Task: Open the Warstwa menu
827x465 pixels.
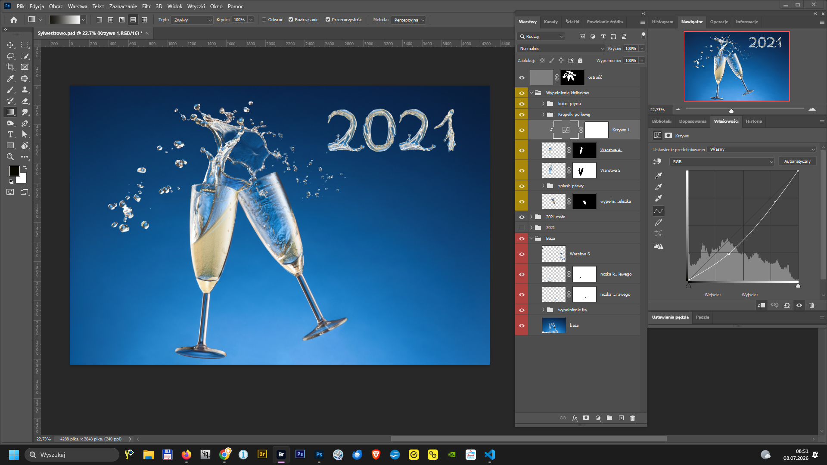Action: click(78, 6)
